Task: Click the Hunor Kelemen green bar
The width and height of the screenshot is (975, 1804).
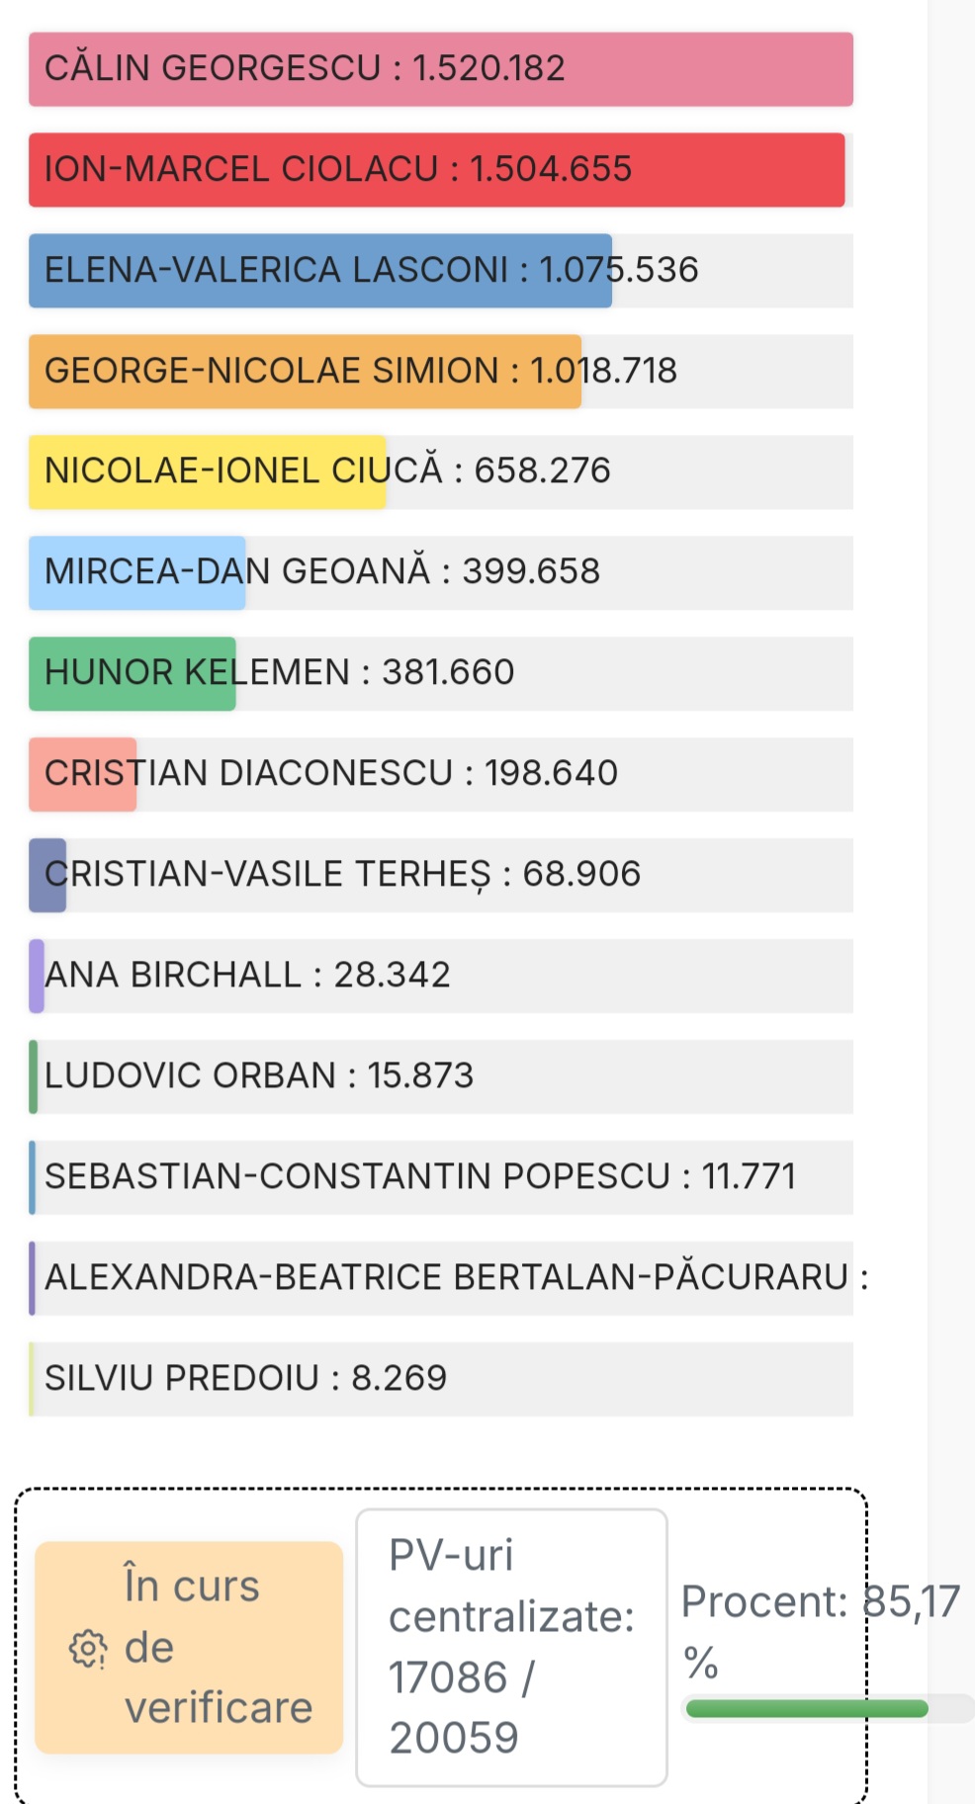Action: pyautogui.click(x=132, y=674)
